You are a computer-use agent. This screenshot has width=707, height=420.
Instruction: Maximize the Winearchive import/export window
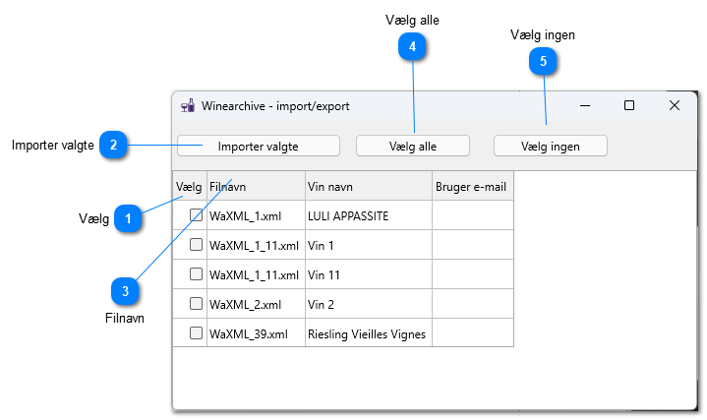tap(629, 105)
